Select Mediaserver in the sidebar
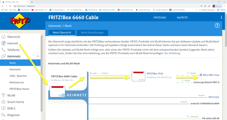The height and width of the screenshot is (120, 227). (17, 82)
